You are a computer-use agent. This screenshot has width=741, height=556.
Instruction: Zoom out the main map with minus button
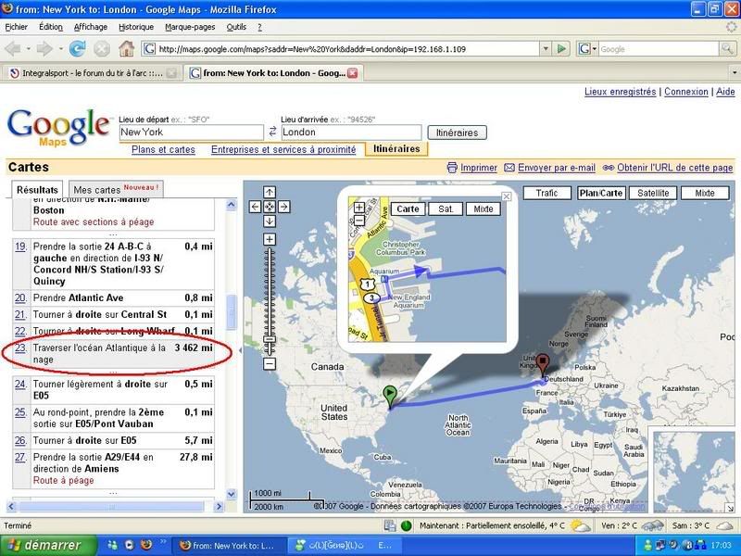[x=270, y=364]
